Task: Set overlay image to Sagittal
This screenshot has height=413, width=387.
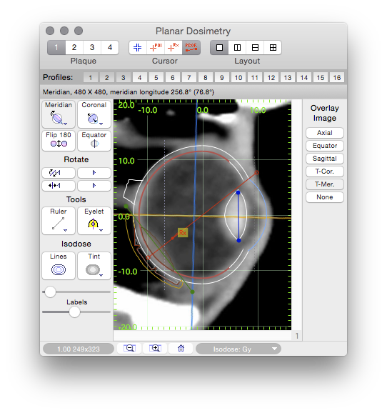Action: (x=325, y=159)
